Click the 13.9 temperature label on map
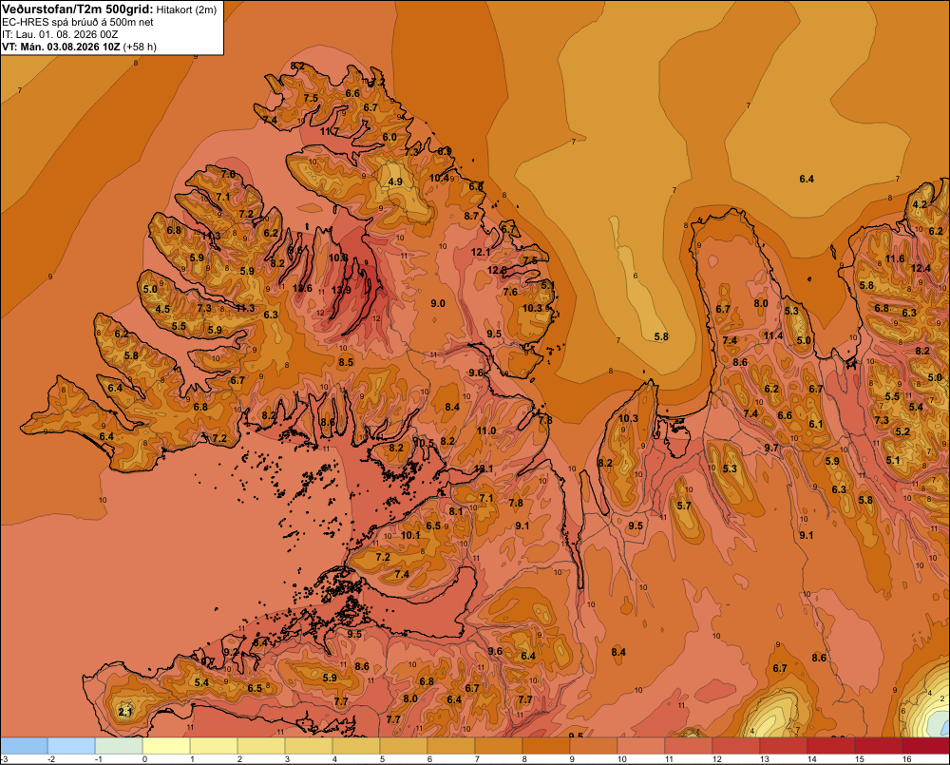 pos(341,291)
